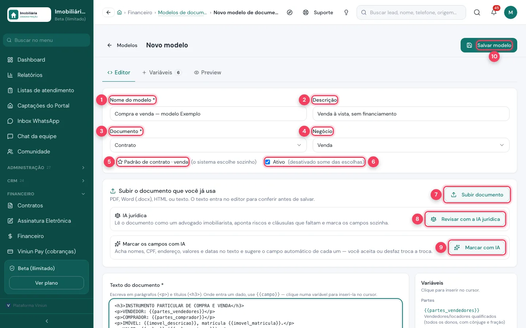Open the Negócio dropdown showing Venda
Viewport: 526px width, 328px height.
click(x=411, y=145)
